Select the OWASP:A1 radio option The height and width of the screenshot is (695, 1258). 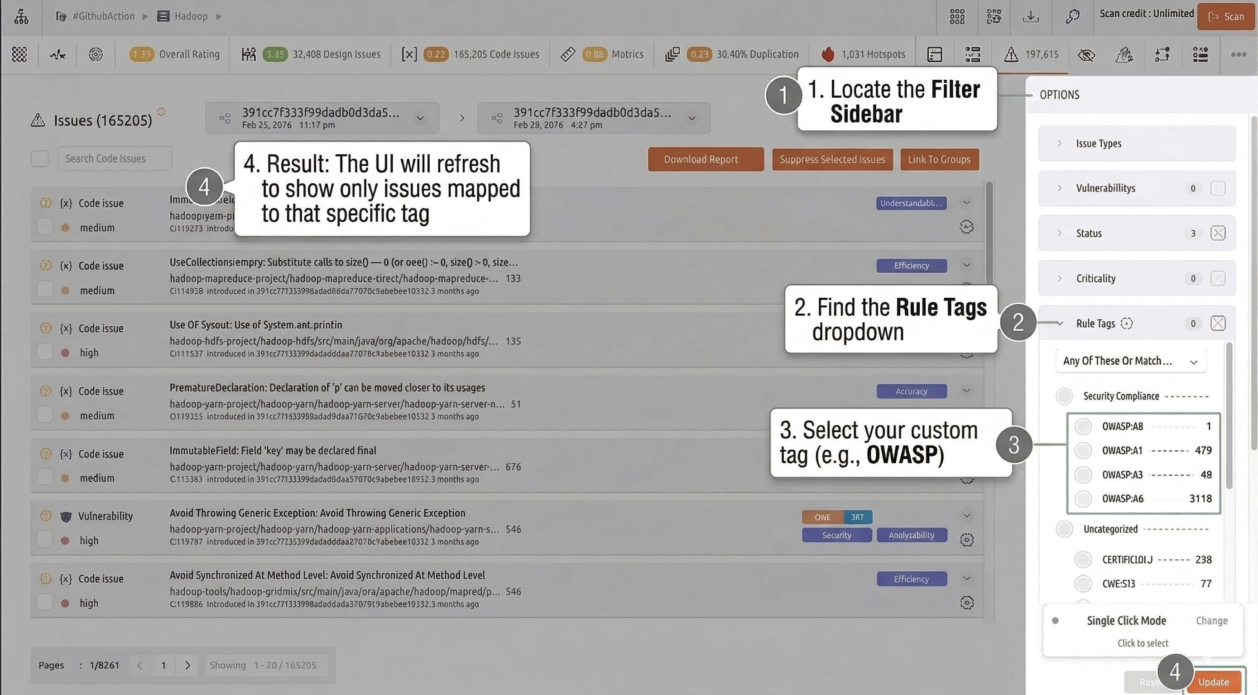click(x=1083, y=451)
